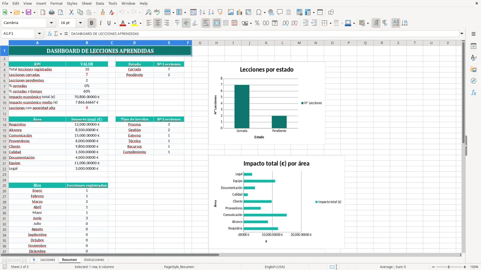The image size is (481, 270).
Task: Open the font size dropdown
Action: tap(80, 23)
